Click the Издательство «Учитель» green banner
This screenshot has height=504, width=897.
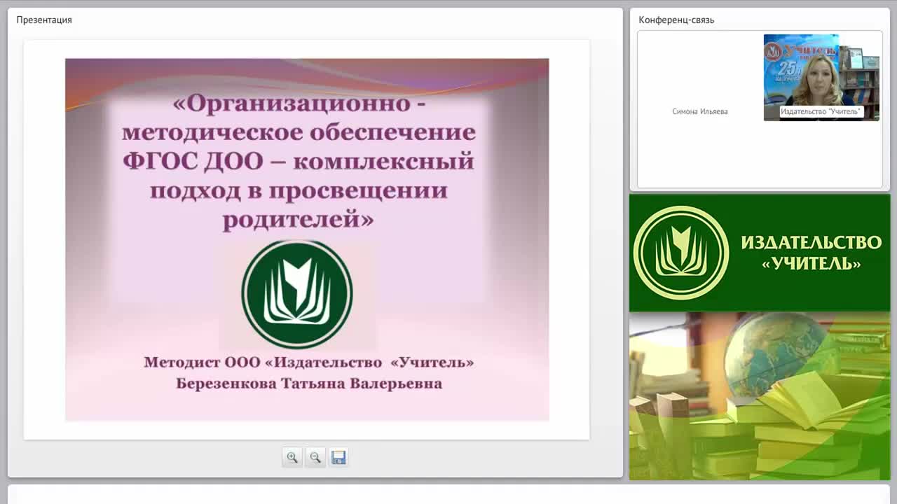click(x=760, y=253)
